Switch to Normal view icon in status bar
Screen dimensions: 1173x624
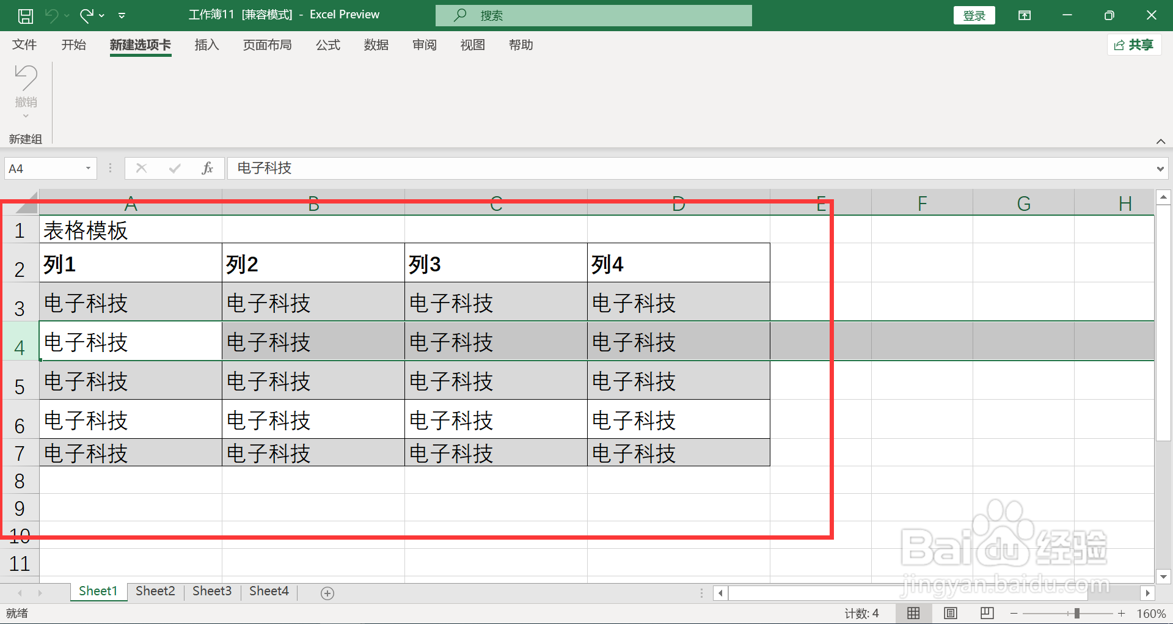[913, 613]
